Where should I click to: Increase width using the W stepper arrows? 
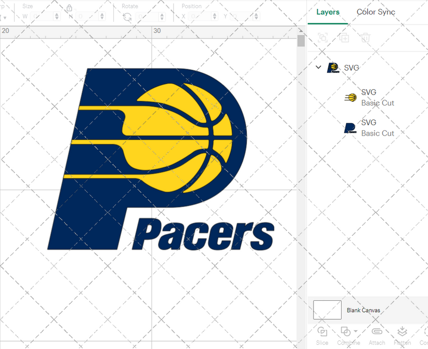coord(56,14)
